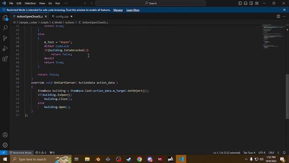Select Sample_Locker in the breadcrumb

point(28,22)
